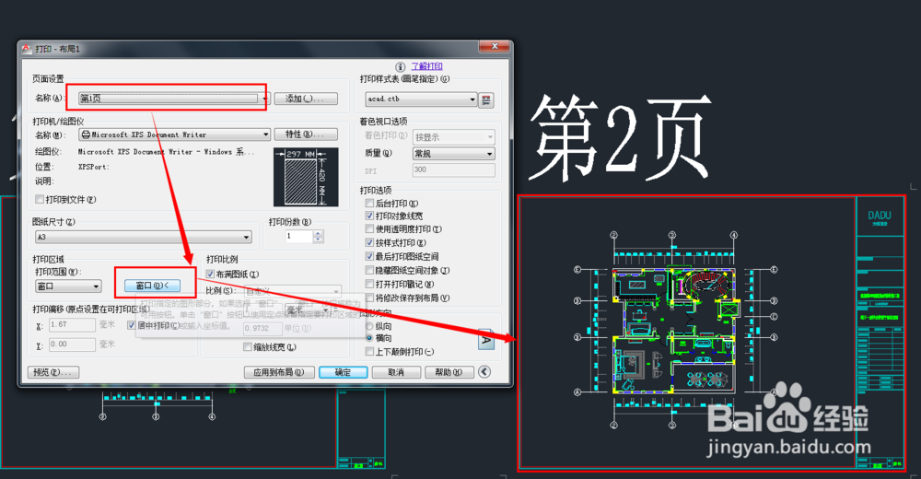Open the 图纸尺寸 A3 dropdown
This screenshot has height=479, width=921.
tap(144, 237)
